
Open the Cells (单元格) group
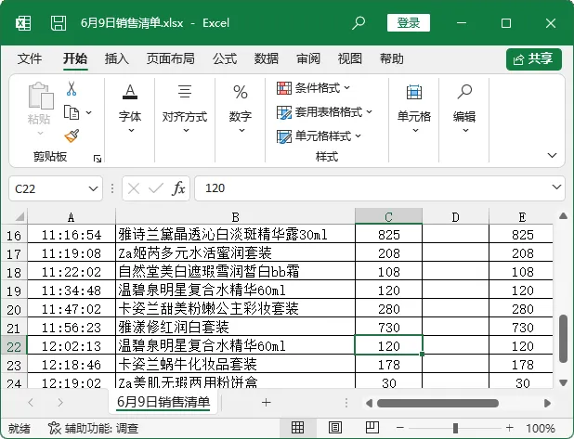click(x=414, y=109)
